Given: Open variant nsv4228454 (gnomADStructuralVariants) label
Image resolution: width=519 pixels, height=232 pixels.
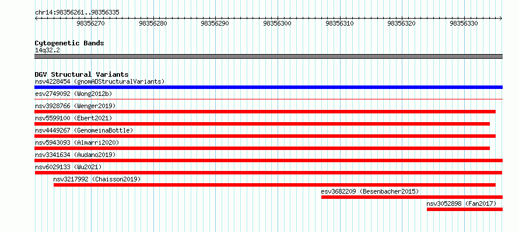Looking at the screenshot, I should coord(100,81).
